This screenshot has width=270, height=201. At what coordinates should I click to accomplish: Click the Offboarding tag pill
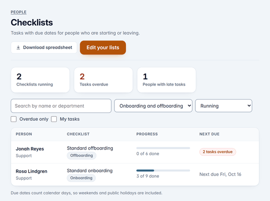[x=81, y=155]
